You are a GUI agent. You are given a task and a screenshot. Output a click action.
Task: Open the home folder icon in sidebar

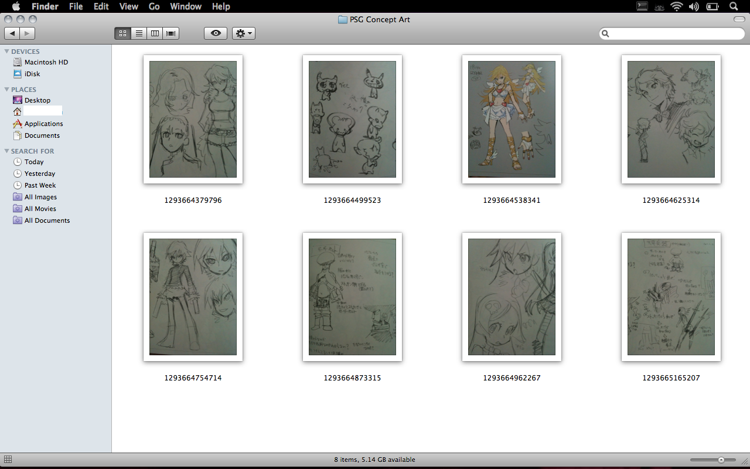click(x=17, y=111)
